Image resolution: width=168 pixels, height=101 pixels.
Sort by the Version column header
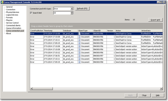click(x=111, y=31)
